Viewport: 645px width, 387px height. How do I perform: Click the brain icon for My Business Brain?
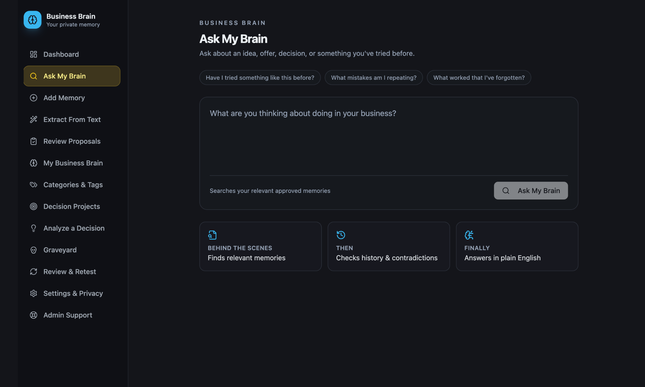click(x=33, y=163)
